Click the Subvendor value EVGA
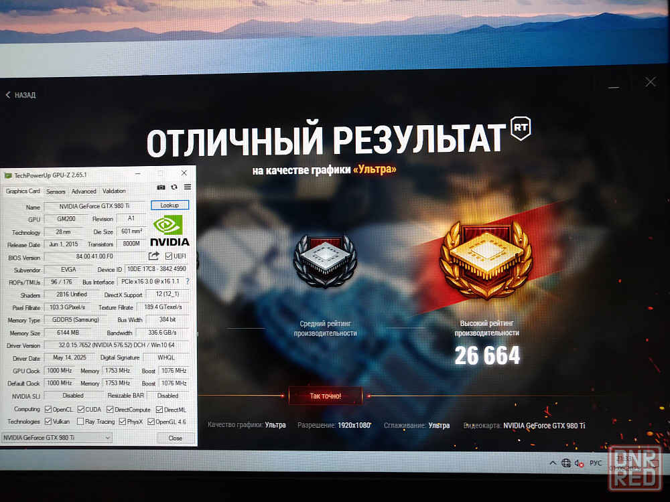This screenshot has height=502, width=670. [x=68, y=270]
